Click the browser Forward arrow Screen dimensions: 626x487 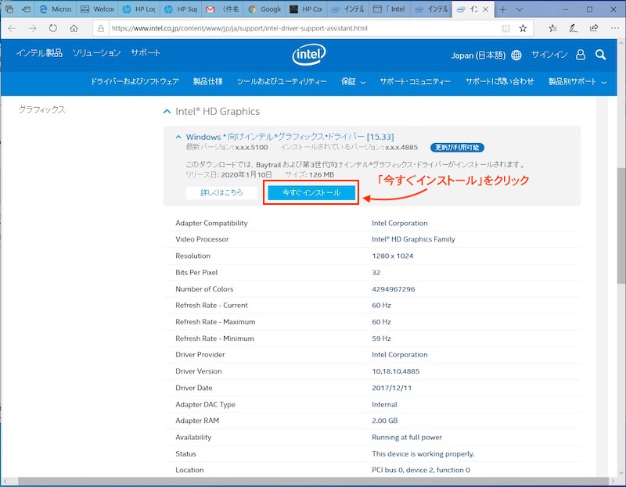(32, 28)
